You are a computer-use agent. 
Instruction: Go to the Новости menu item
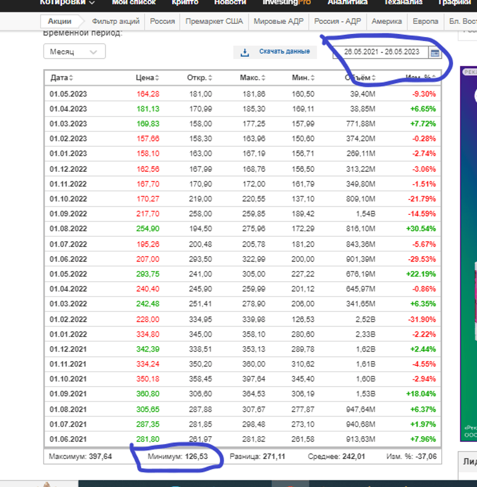point(230,2)
